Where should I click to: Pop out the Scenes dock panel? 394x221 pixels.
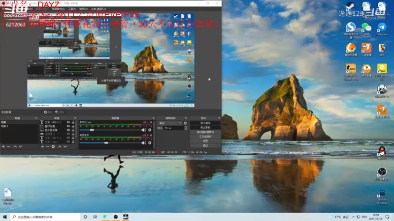[x=36, y=118]
